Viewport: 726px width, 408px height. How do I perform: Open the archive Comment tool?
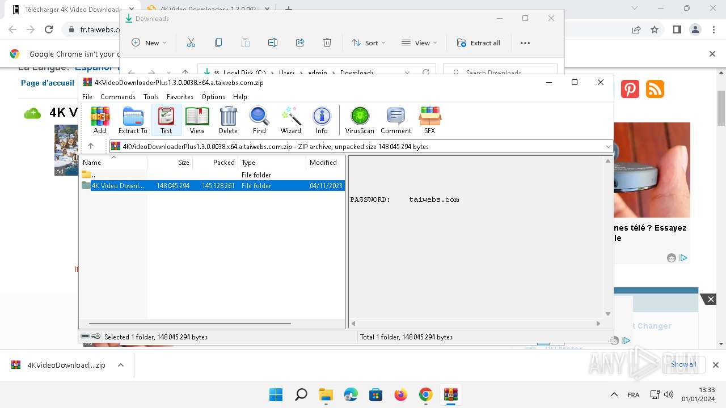click(x=396, y=120)
